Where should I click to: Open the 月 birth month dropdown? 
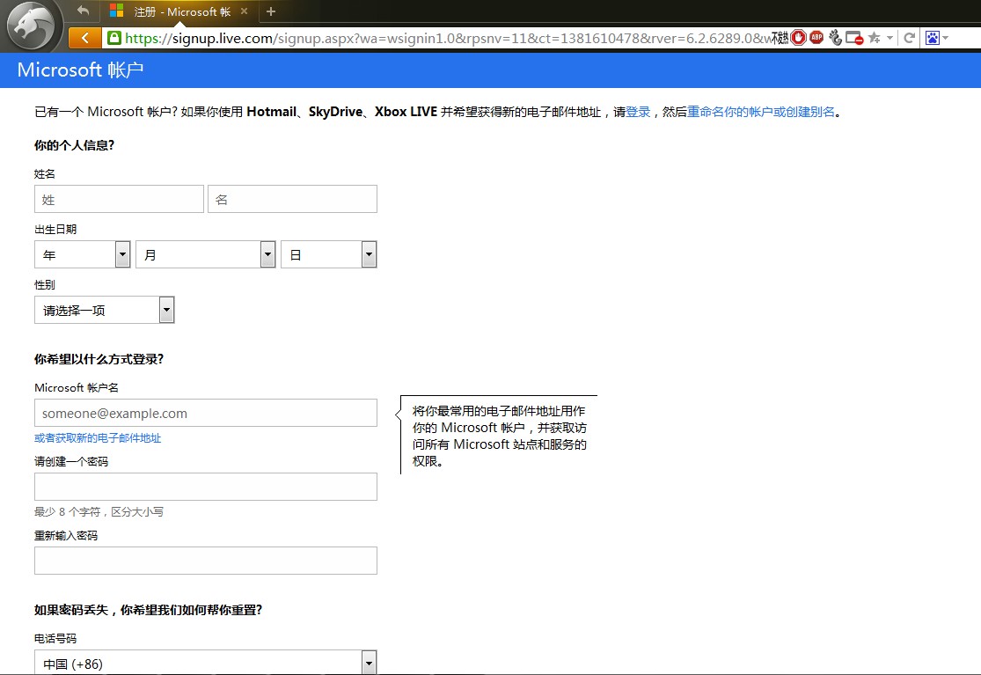coord(206,254)
